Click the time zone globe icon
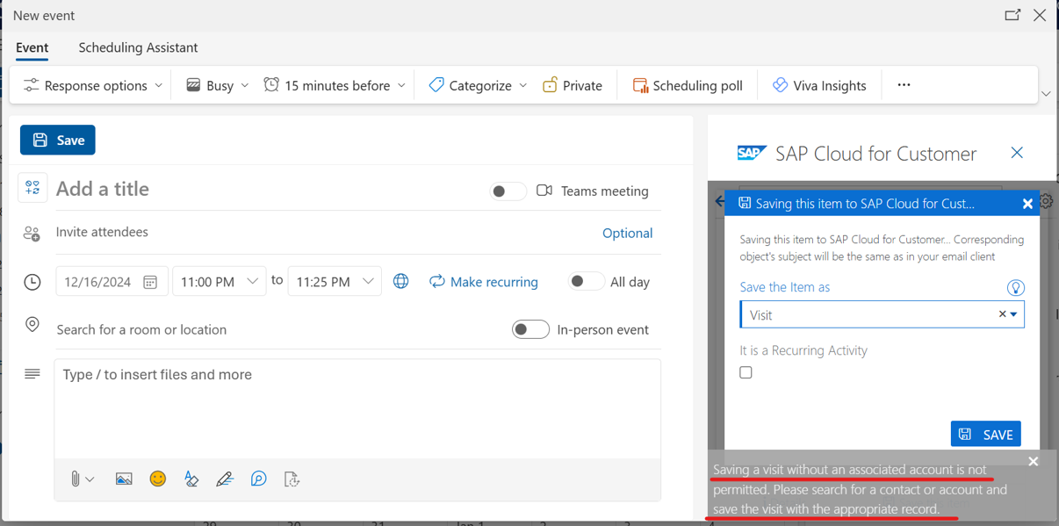 pos(400,282)
